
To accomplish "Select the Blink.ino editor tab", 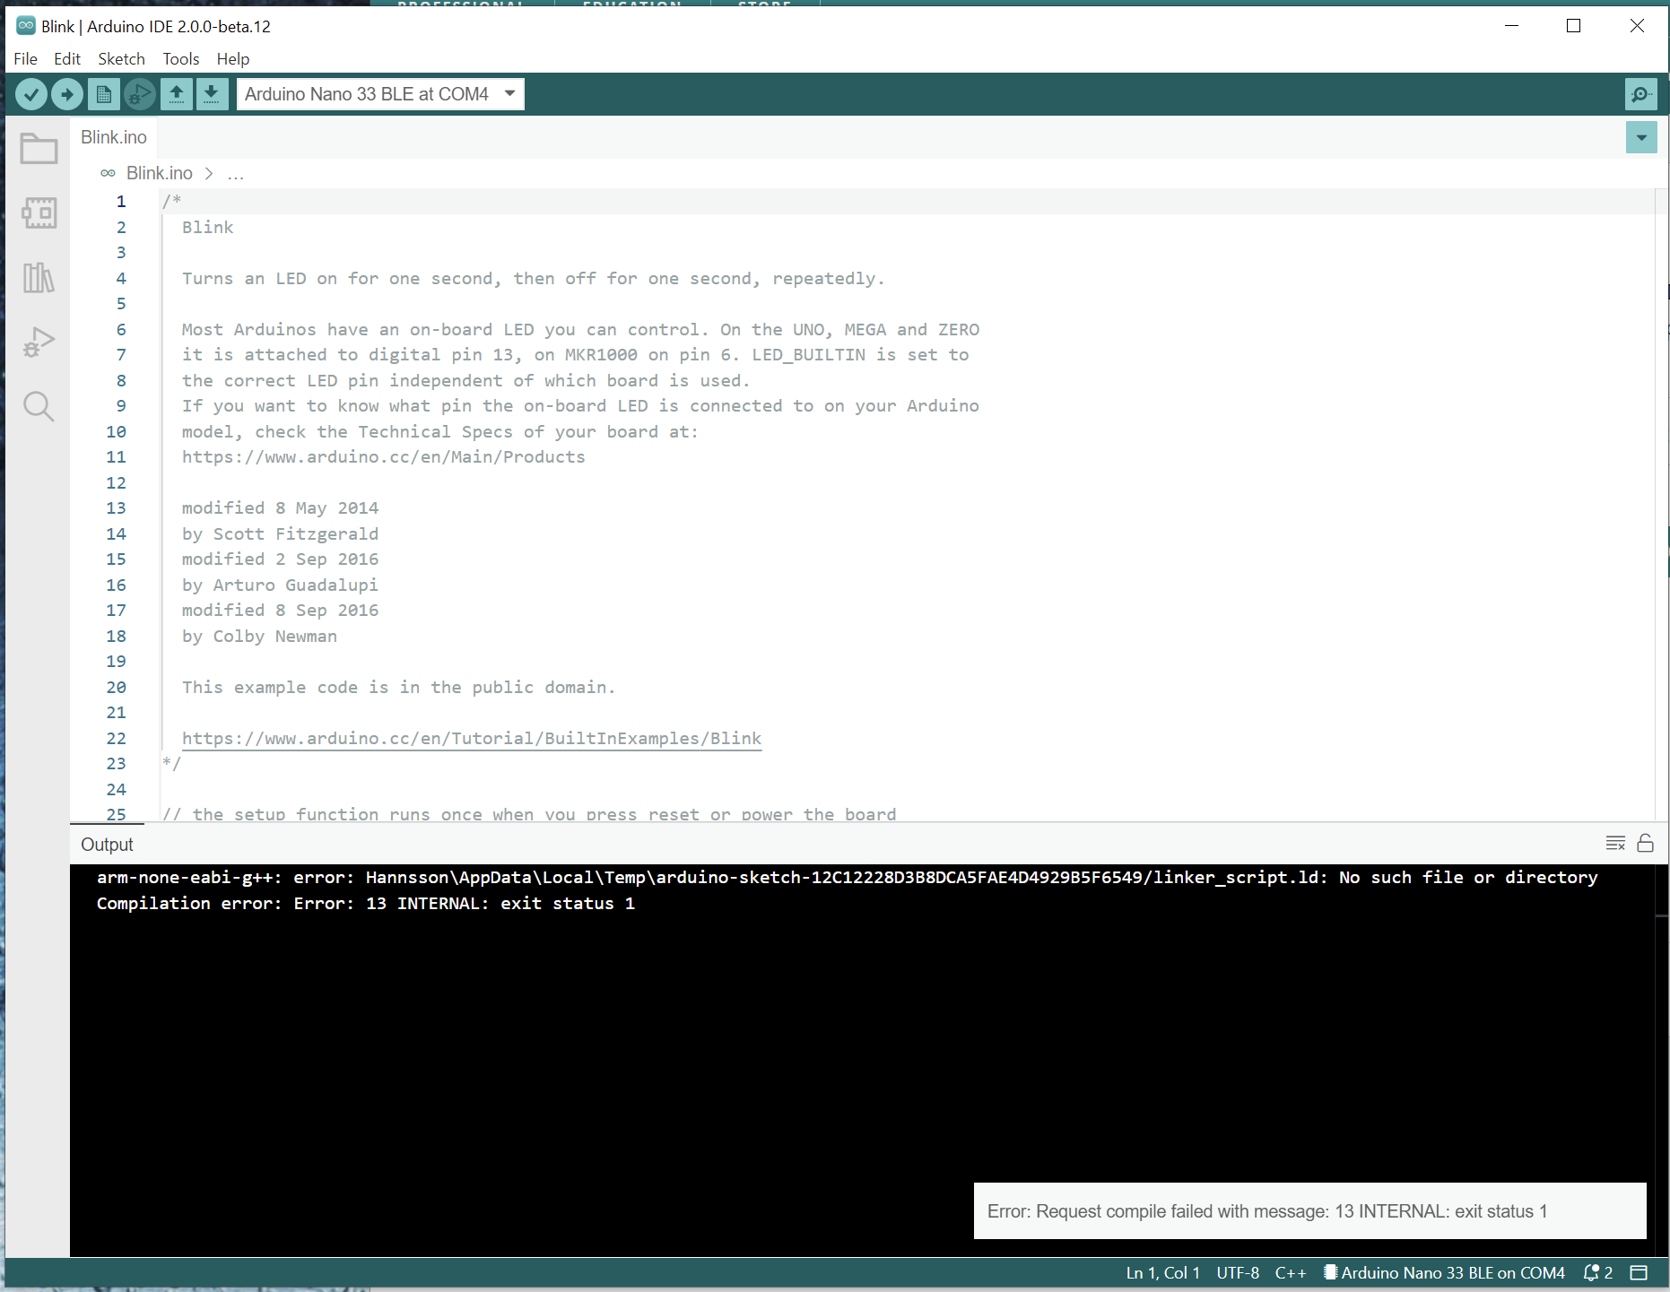I will 114,137.
